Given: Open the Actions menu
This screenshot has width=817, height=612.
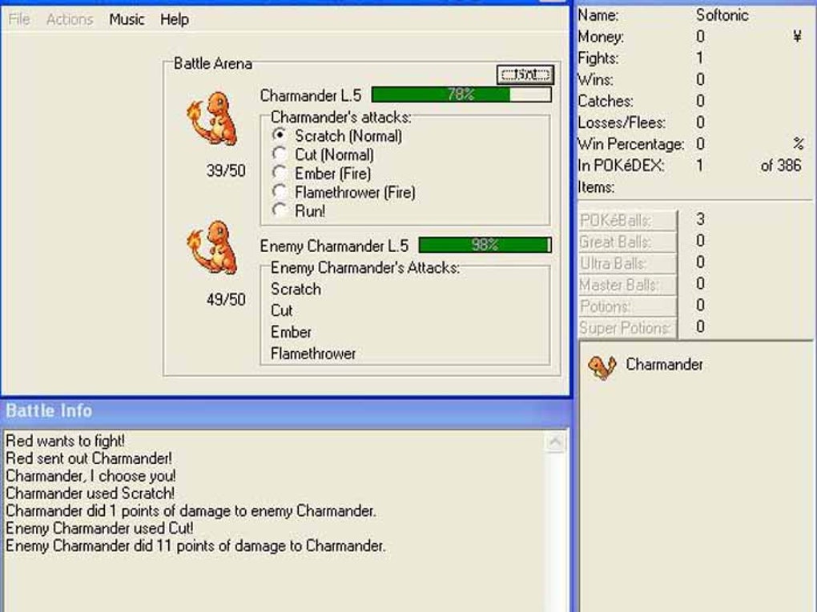Looking at the screenshot, I should pos(70,19).
